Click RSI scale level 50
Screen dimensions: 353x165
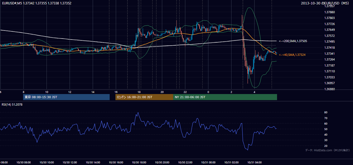pos(326,129)
